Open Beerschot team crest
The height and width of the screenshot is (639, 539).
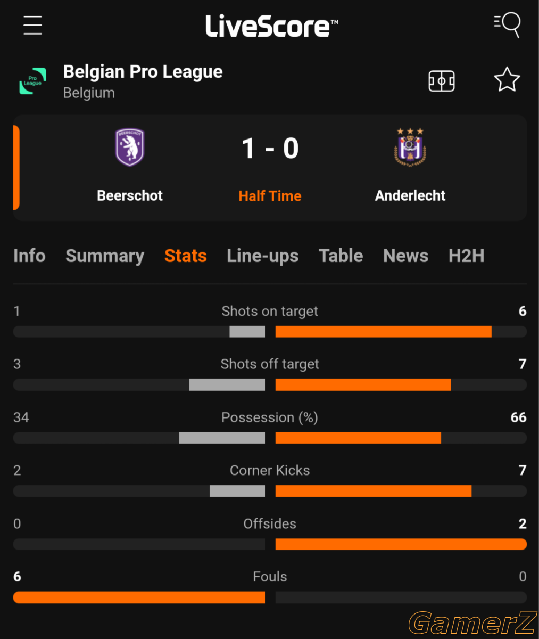coord(130,147)
